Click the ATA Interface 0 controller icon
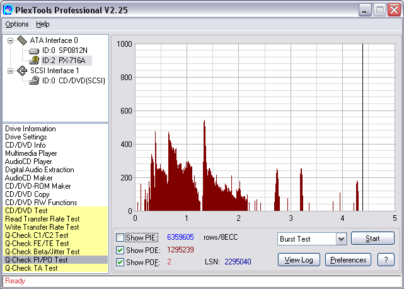404x289 pixels. (22, 40)
